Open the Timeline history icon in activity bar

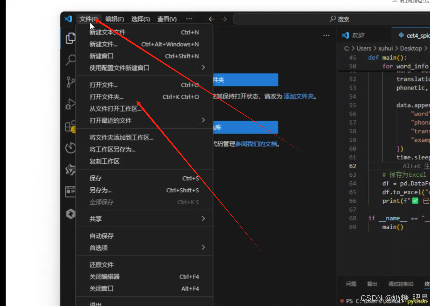[70, 148]
